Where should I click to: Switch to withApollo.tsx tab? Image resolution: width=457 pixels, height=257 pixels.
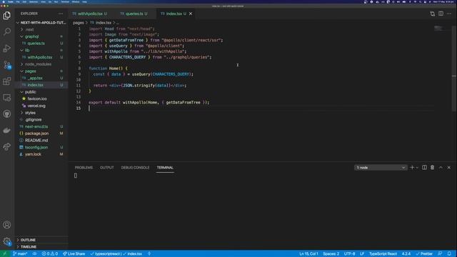coord(90,14)
